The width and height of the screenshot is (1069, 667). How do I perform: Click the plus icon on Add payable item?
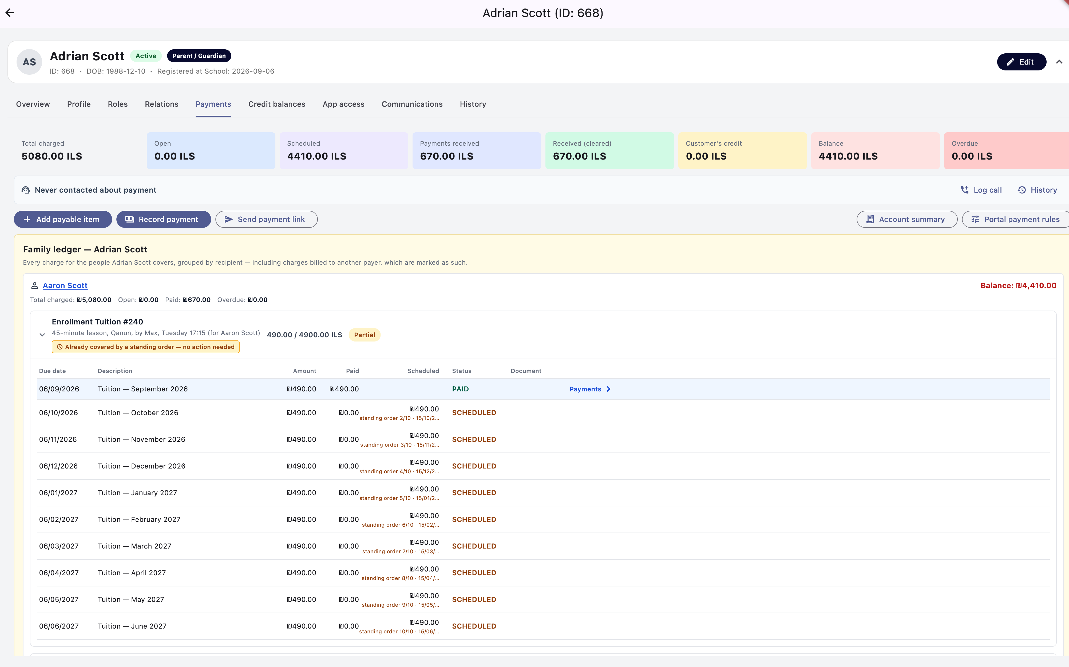[27, 220]
